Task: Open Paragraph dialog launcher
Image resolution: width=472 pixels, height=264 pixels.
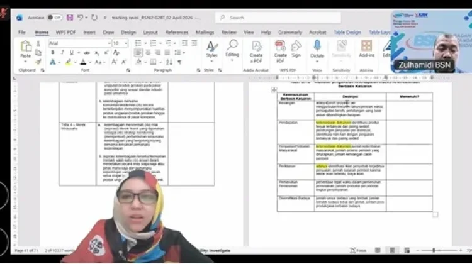Action: (198, 70)
